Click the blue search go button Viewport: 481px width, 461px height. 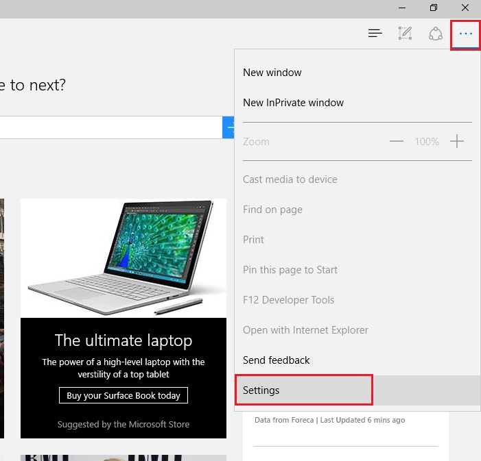pyautogui.click(x=228, y=127)
